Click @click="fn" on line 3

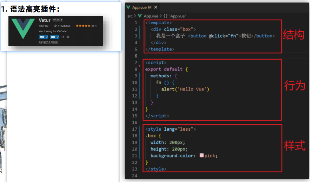pos(224,36)
